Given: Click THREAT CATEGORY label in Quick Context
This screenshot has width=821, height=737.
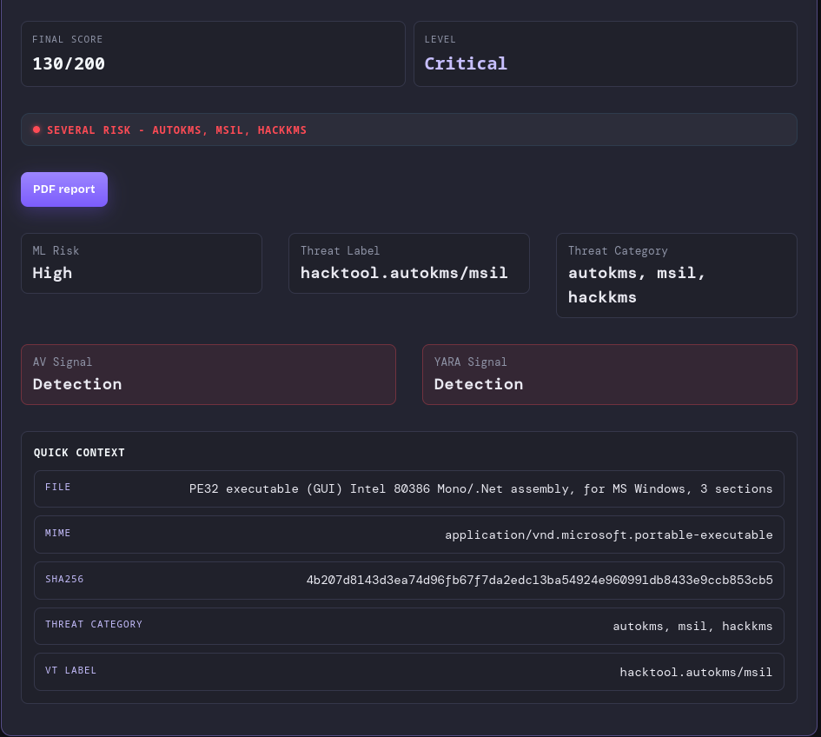Looking at the screenshot, I should 94,624.
